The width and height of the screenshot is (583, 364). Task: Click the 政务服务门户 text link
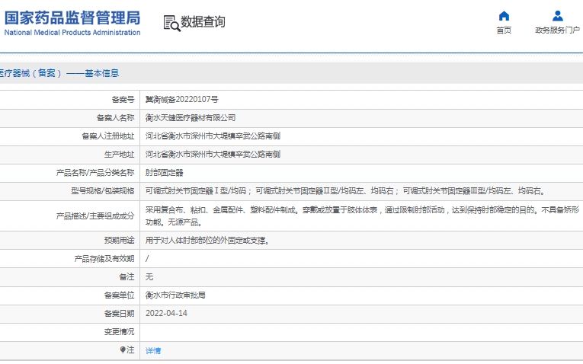point(557,30)
